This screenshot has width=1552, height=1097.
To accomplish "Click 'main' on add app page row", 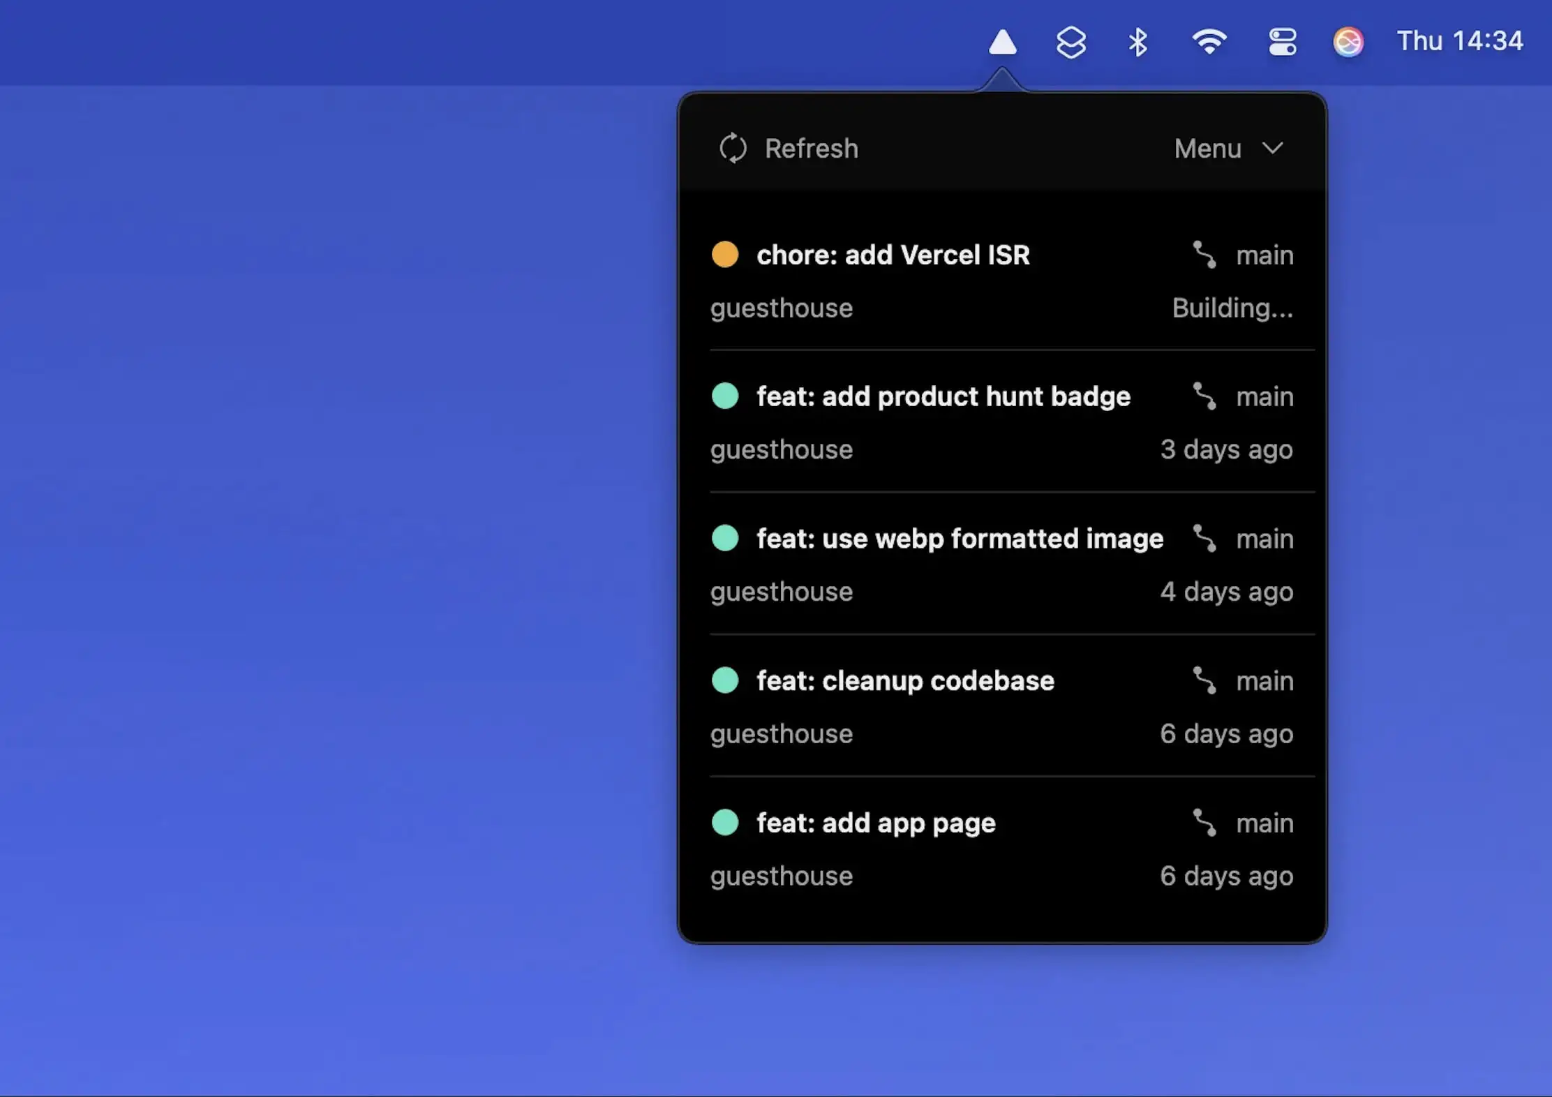I will pyautogui.click(x=1264, y=824).
